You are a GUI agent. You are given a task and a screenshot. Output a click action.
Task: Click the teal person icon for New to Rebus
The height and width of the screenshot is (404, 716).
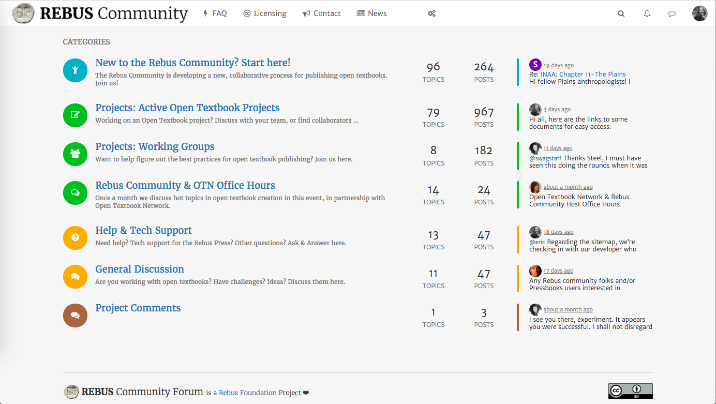pos(75,70)
